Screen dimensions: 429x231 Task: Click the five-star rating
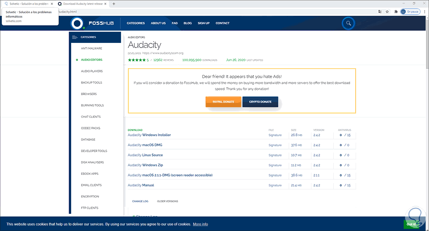click(x=137, y=60)
